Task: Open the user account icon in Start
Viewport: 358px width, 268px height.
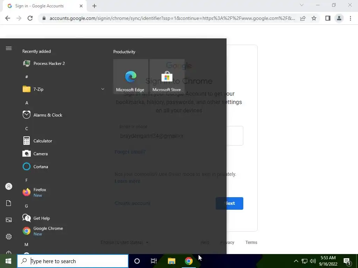Action: point(9,187)
